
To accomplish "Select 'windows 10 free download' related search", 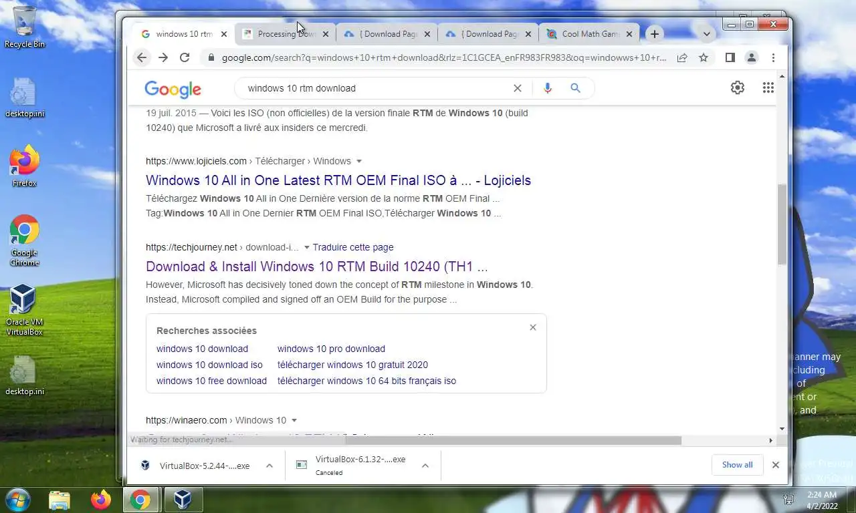I will click(x=211, y=381).
